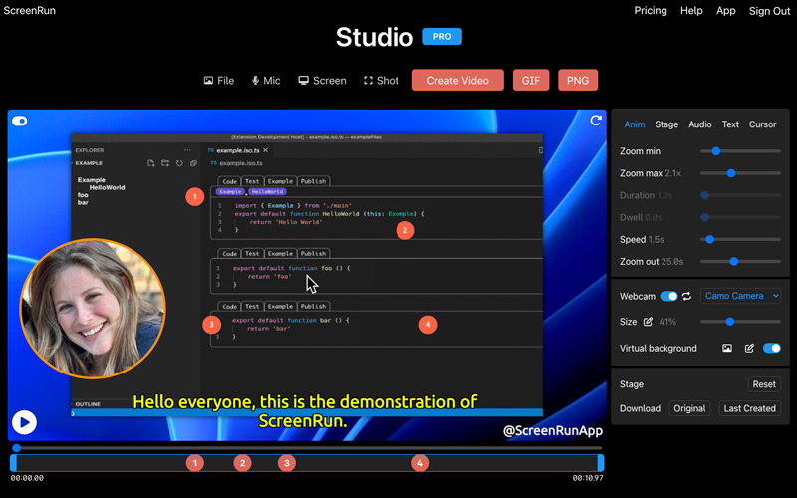Switch to the Stage tab
Screen dimensions: 797x498
click(x=666, y=124)
